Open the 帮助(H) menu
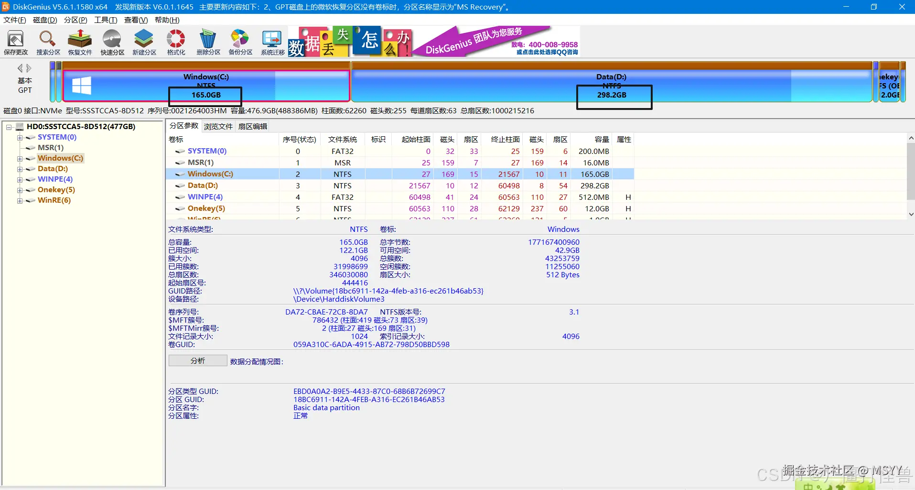Viewport: 915px width, 490px height. (x=167, y=20)
